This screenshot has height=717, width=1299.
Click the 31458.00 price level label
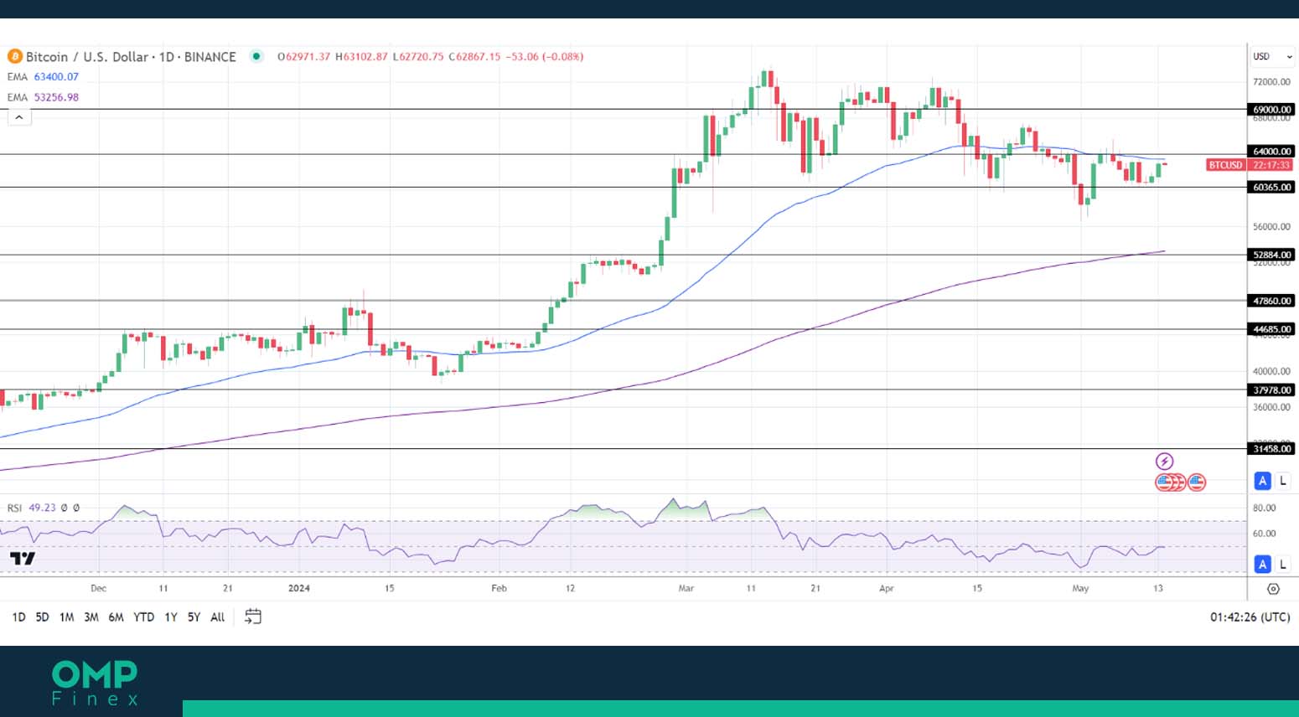(1271, 449)
